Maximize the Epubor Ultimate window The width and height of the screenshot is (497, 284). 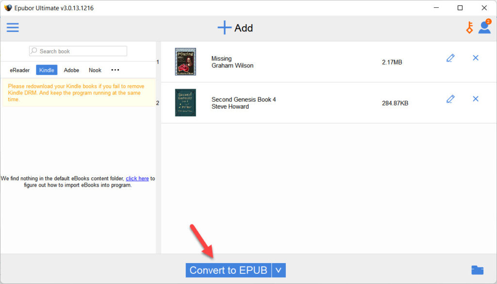coord(460,8)
